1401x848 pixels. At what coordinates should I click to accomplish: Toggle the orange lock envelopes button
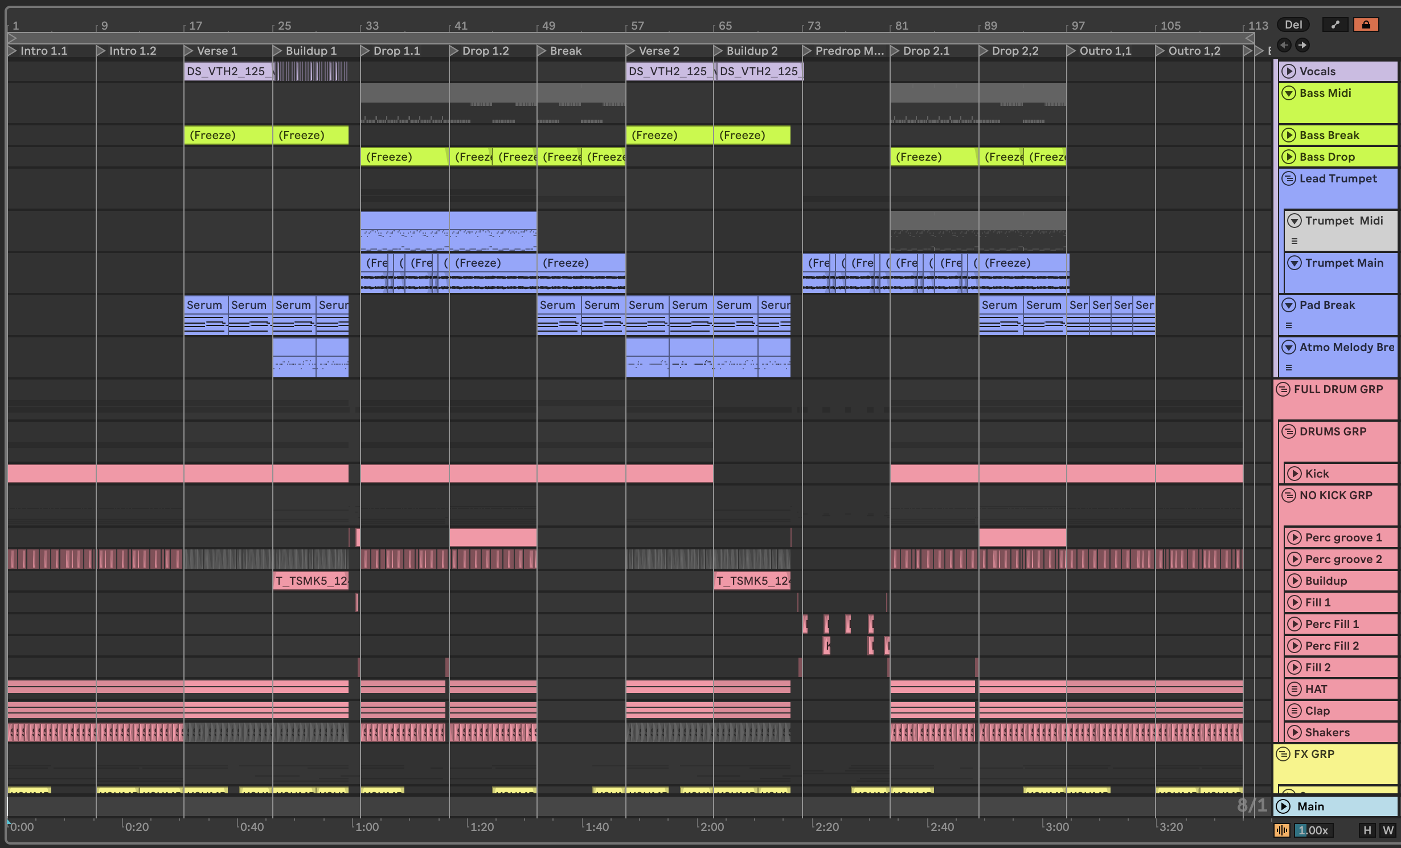click(1366, 25)
